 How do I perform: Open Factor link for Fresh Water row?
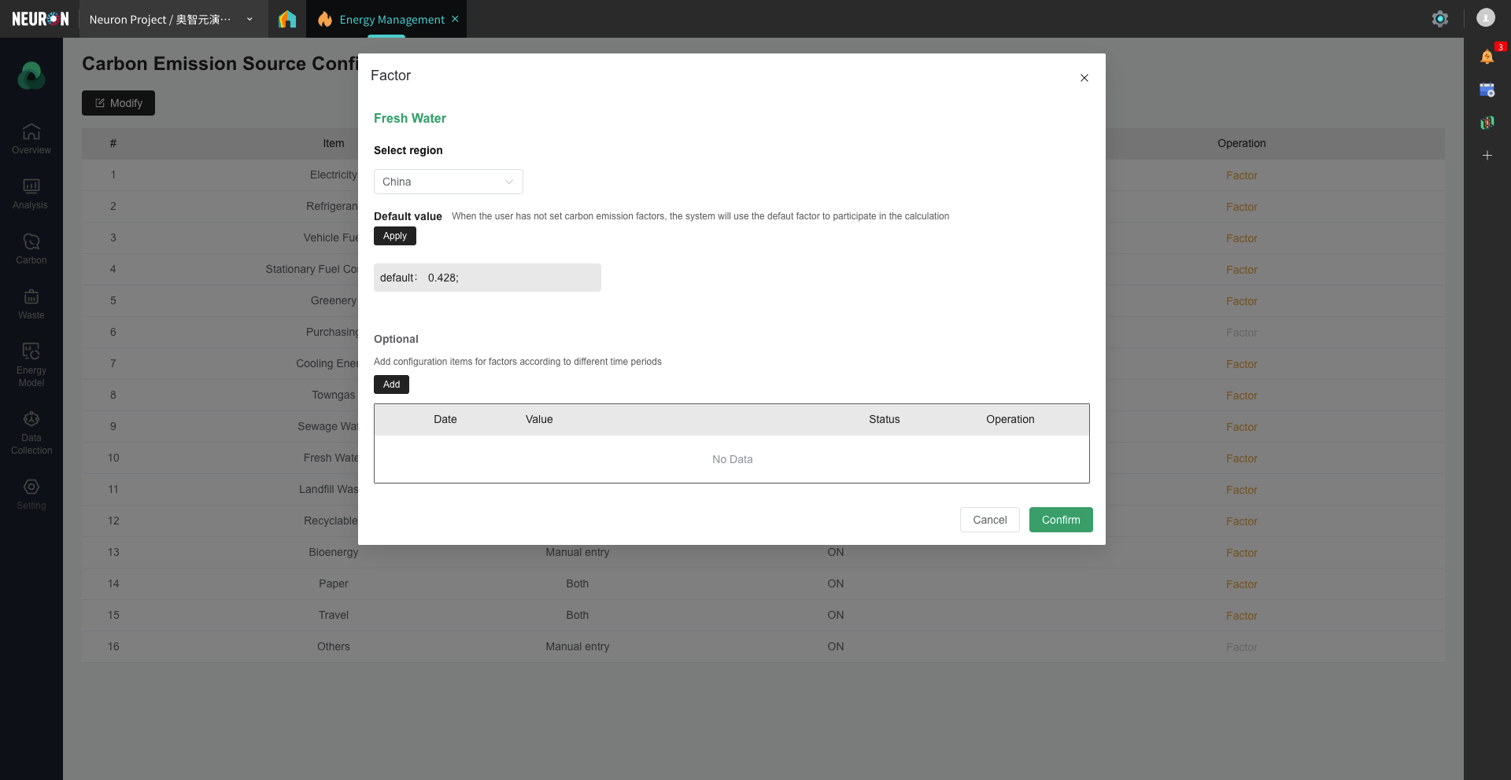click(x=1242, y=458)
